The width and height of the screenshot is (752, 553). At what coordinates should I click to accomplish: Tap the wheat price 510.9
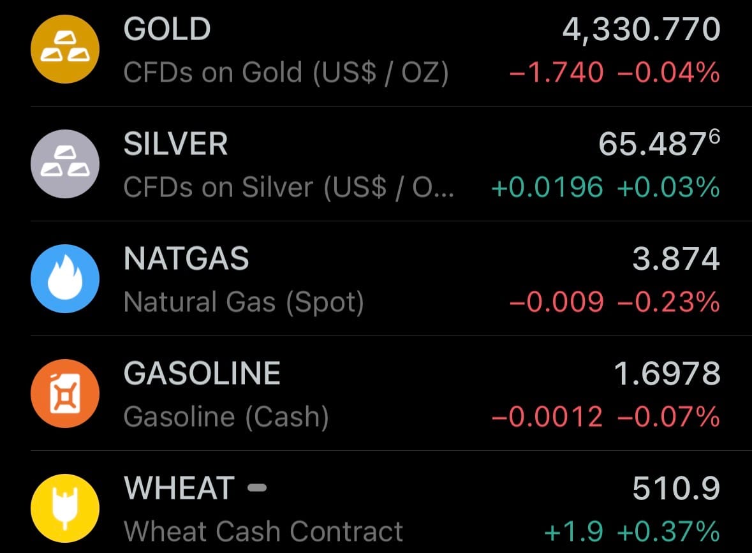[x=676, y=489]
